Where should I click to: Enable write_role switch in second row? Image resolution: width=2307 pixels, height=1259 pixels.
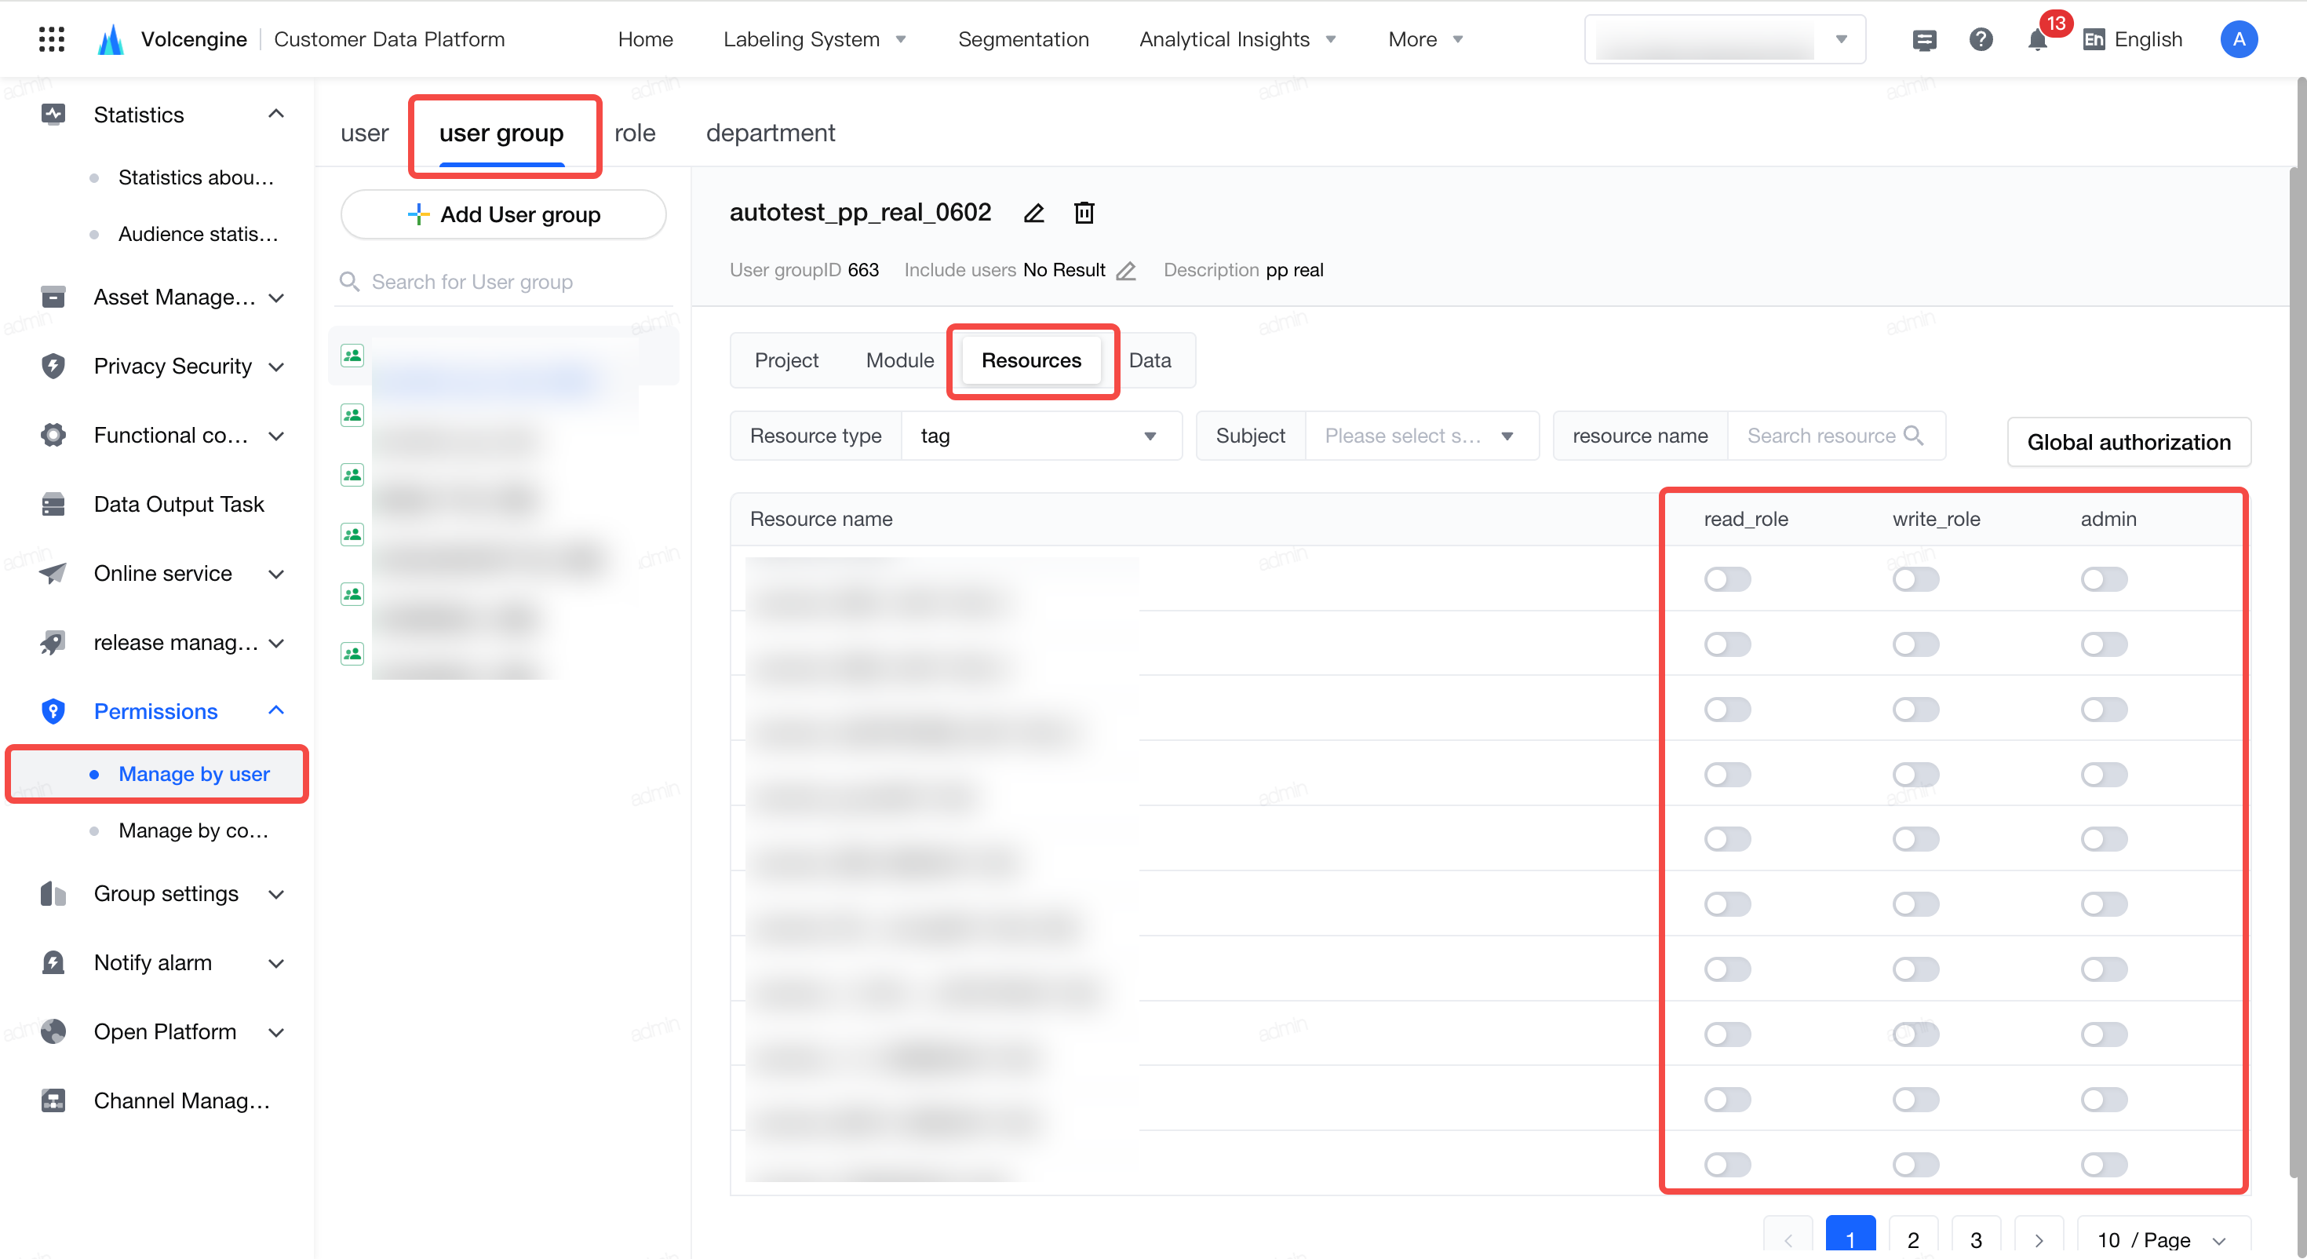click(x=1915, y=644)
